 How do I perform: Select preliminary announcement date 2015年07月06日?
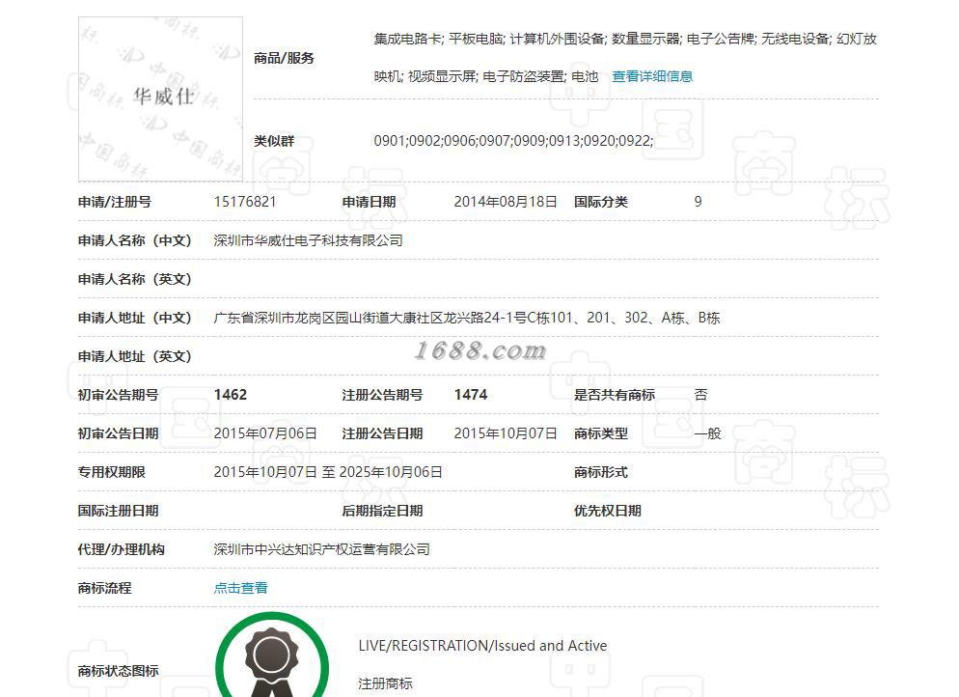pos(265,433)
